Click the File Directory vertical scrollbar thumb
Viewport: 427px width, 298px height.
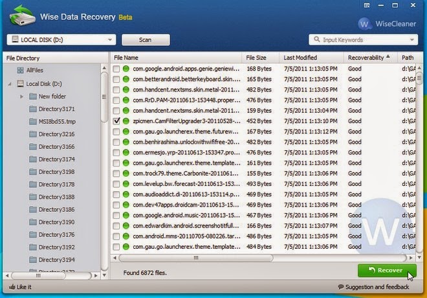click(104, 97)
